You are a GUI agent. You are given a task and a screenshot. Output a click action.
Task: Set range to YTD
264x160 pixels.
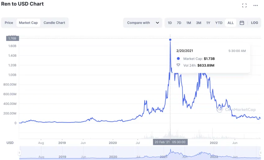coord(219,23)
